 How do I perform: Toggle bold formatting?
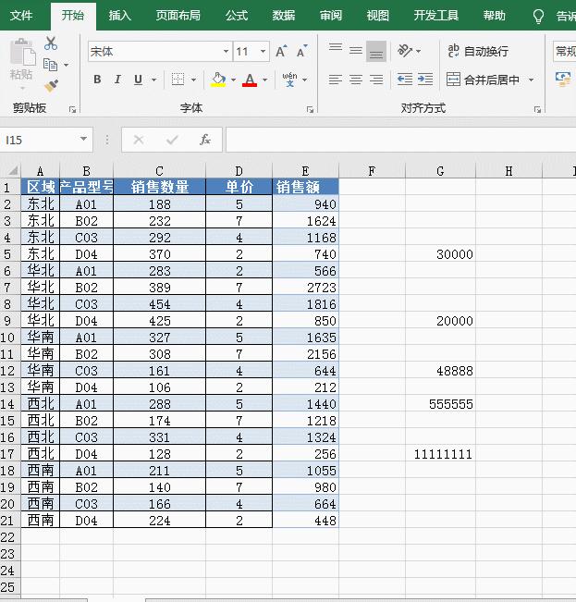97,80
